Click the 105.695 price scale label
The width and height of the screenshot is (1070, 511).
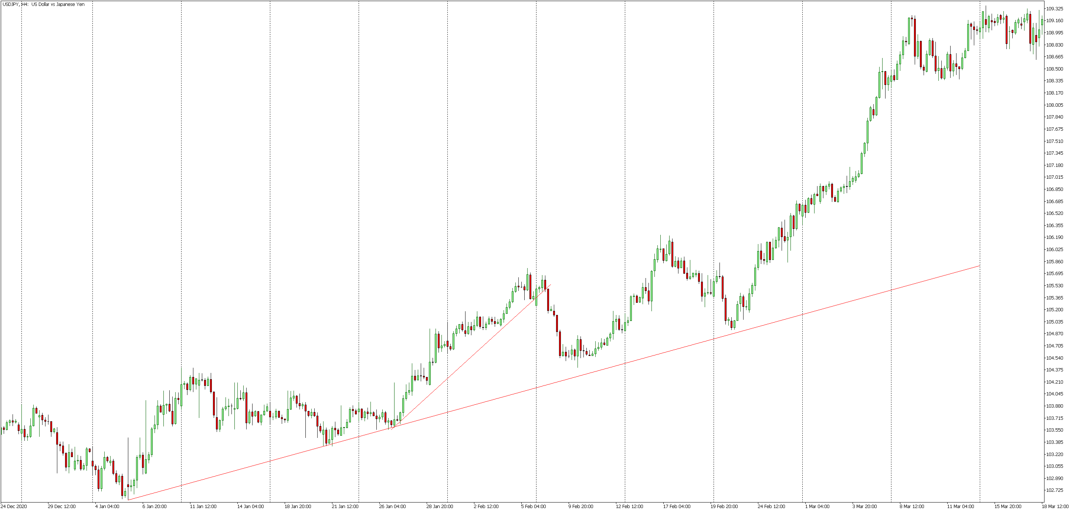pos(1055,274)
